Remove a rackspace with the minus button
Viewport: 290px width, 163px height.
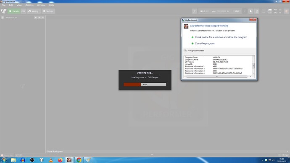(x=39, y=18)
